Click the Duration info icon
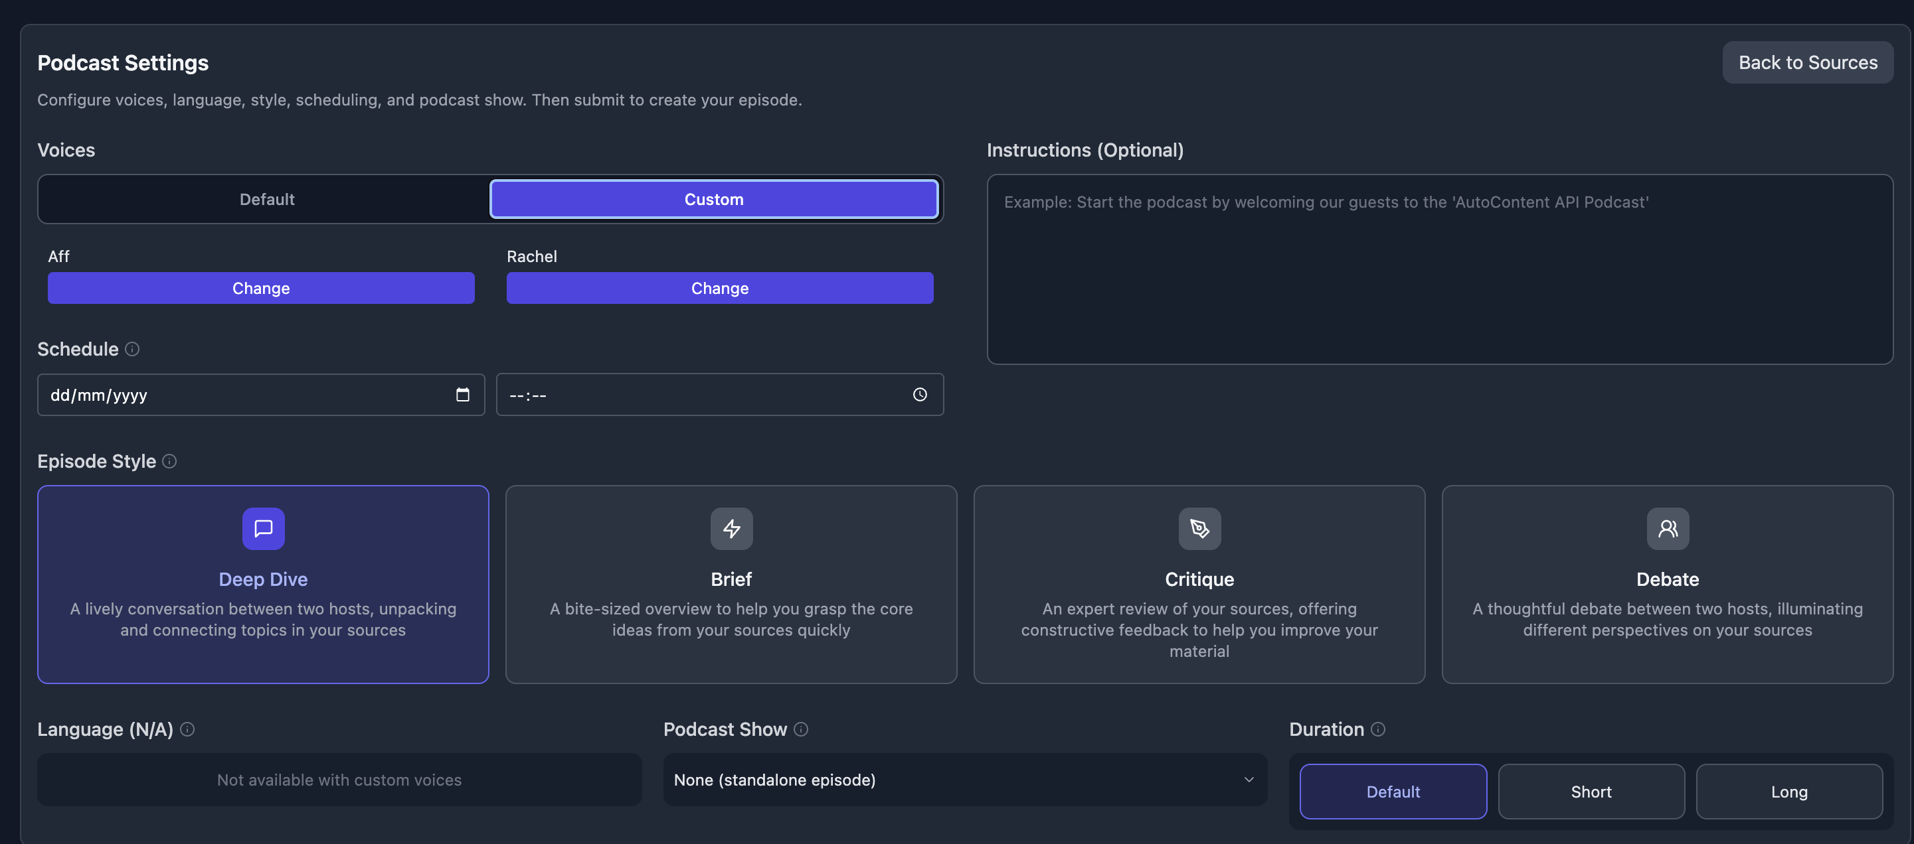The height and width of the screenshot is (844, 1914). click(1378, 730)
